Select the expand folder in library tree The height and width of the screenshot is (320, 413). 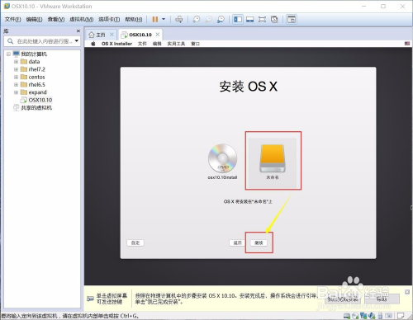click(34, 92)
